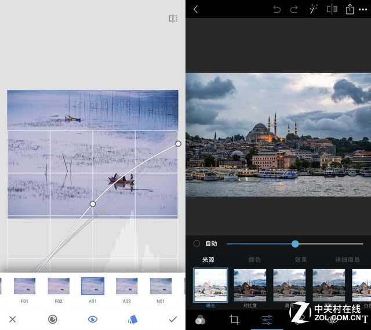Viewport: 371px width, 330px height.
Task: Select the F02 curve preset thumbnail
Action: [x=59, y=286]
